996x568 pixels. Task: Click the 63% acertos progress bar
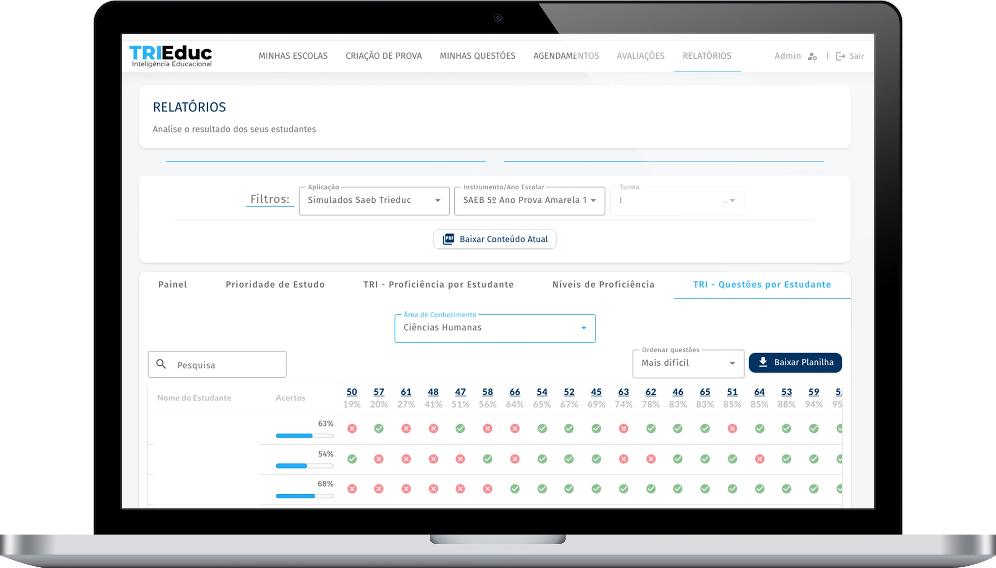(304, 436)
